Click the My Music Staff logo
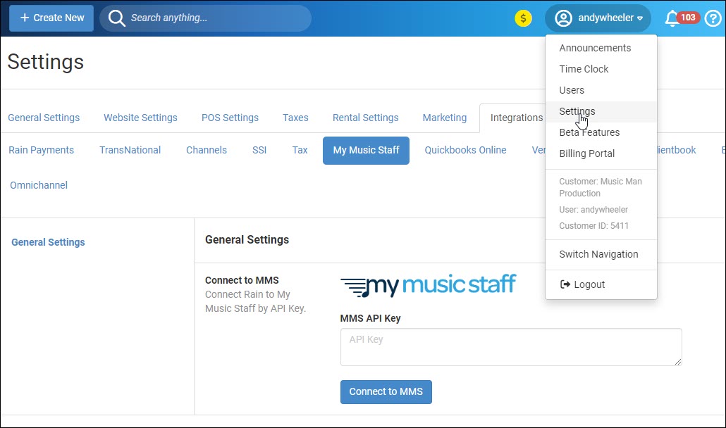726x428 pixels. 429,284
